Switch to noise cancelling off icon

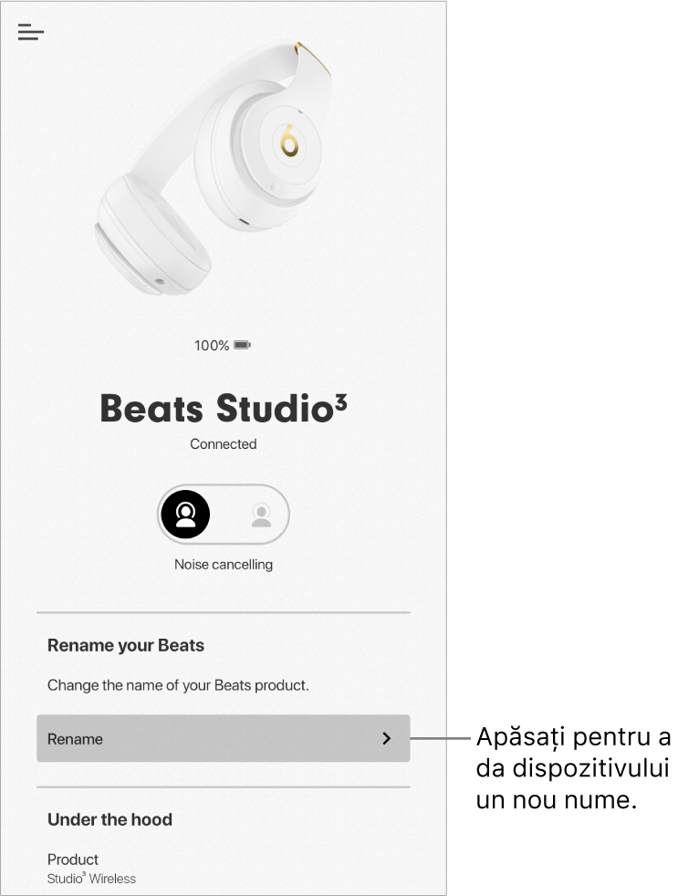[261, 515]
